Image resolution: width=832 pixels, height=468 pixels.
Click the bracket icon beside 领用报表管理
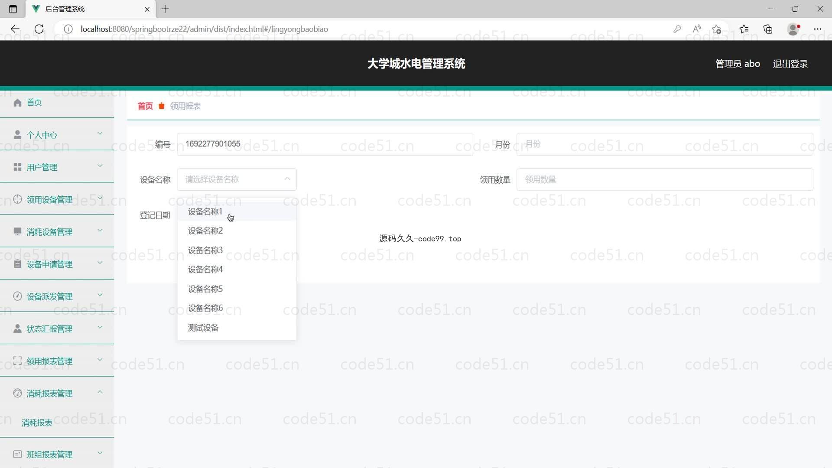pyautogui.click(x=17, y=361)
